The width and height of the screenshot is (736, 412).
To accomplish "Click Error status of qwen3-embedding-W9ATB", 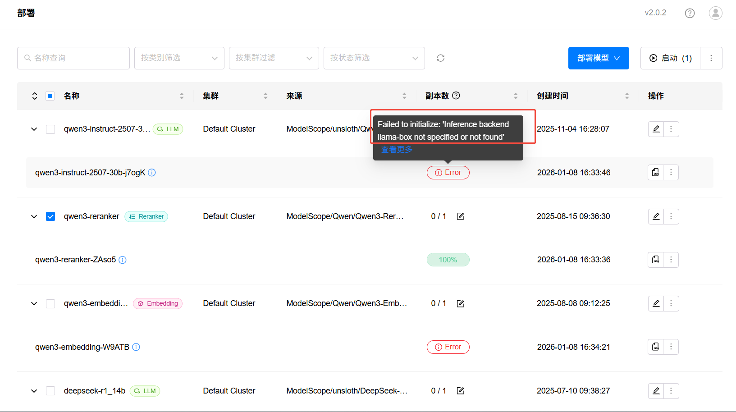I will coord(448,347).
